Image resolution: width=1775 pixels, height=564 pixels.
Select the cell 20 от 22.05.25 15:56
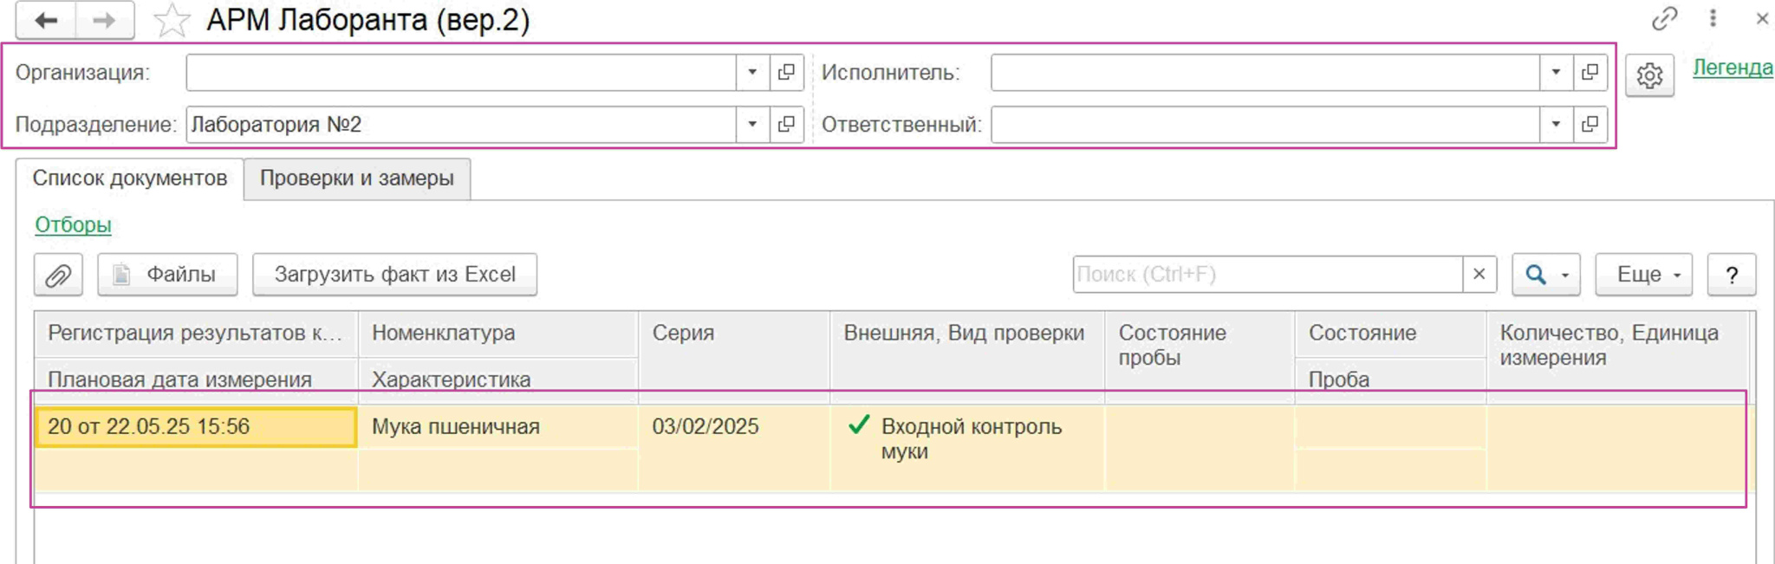pyautogui.click(x=196, y=427)
